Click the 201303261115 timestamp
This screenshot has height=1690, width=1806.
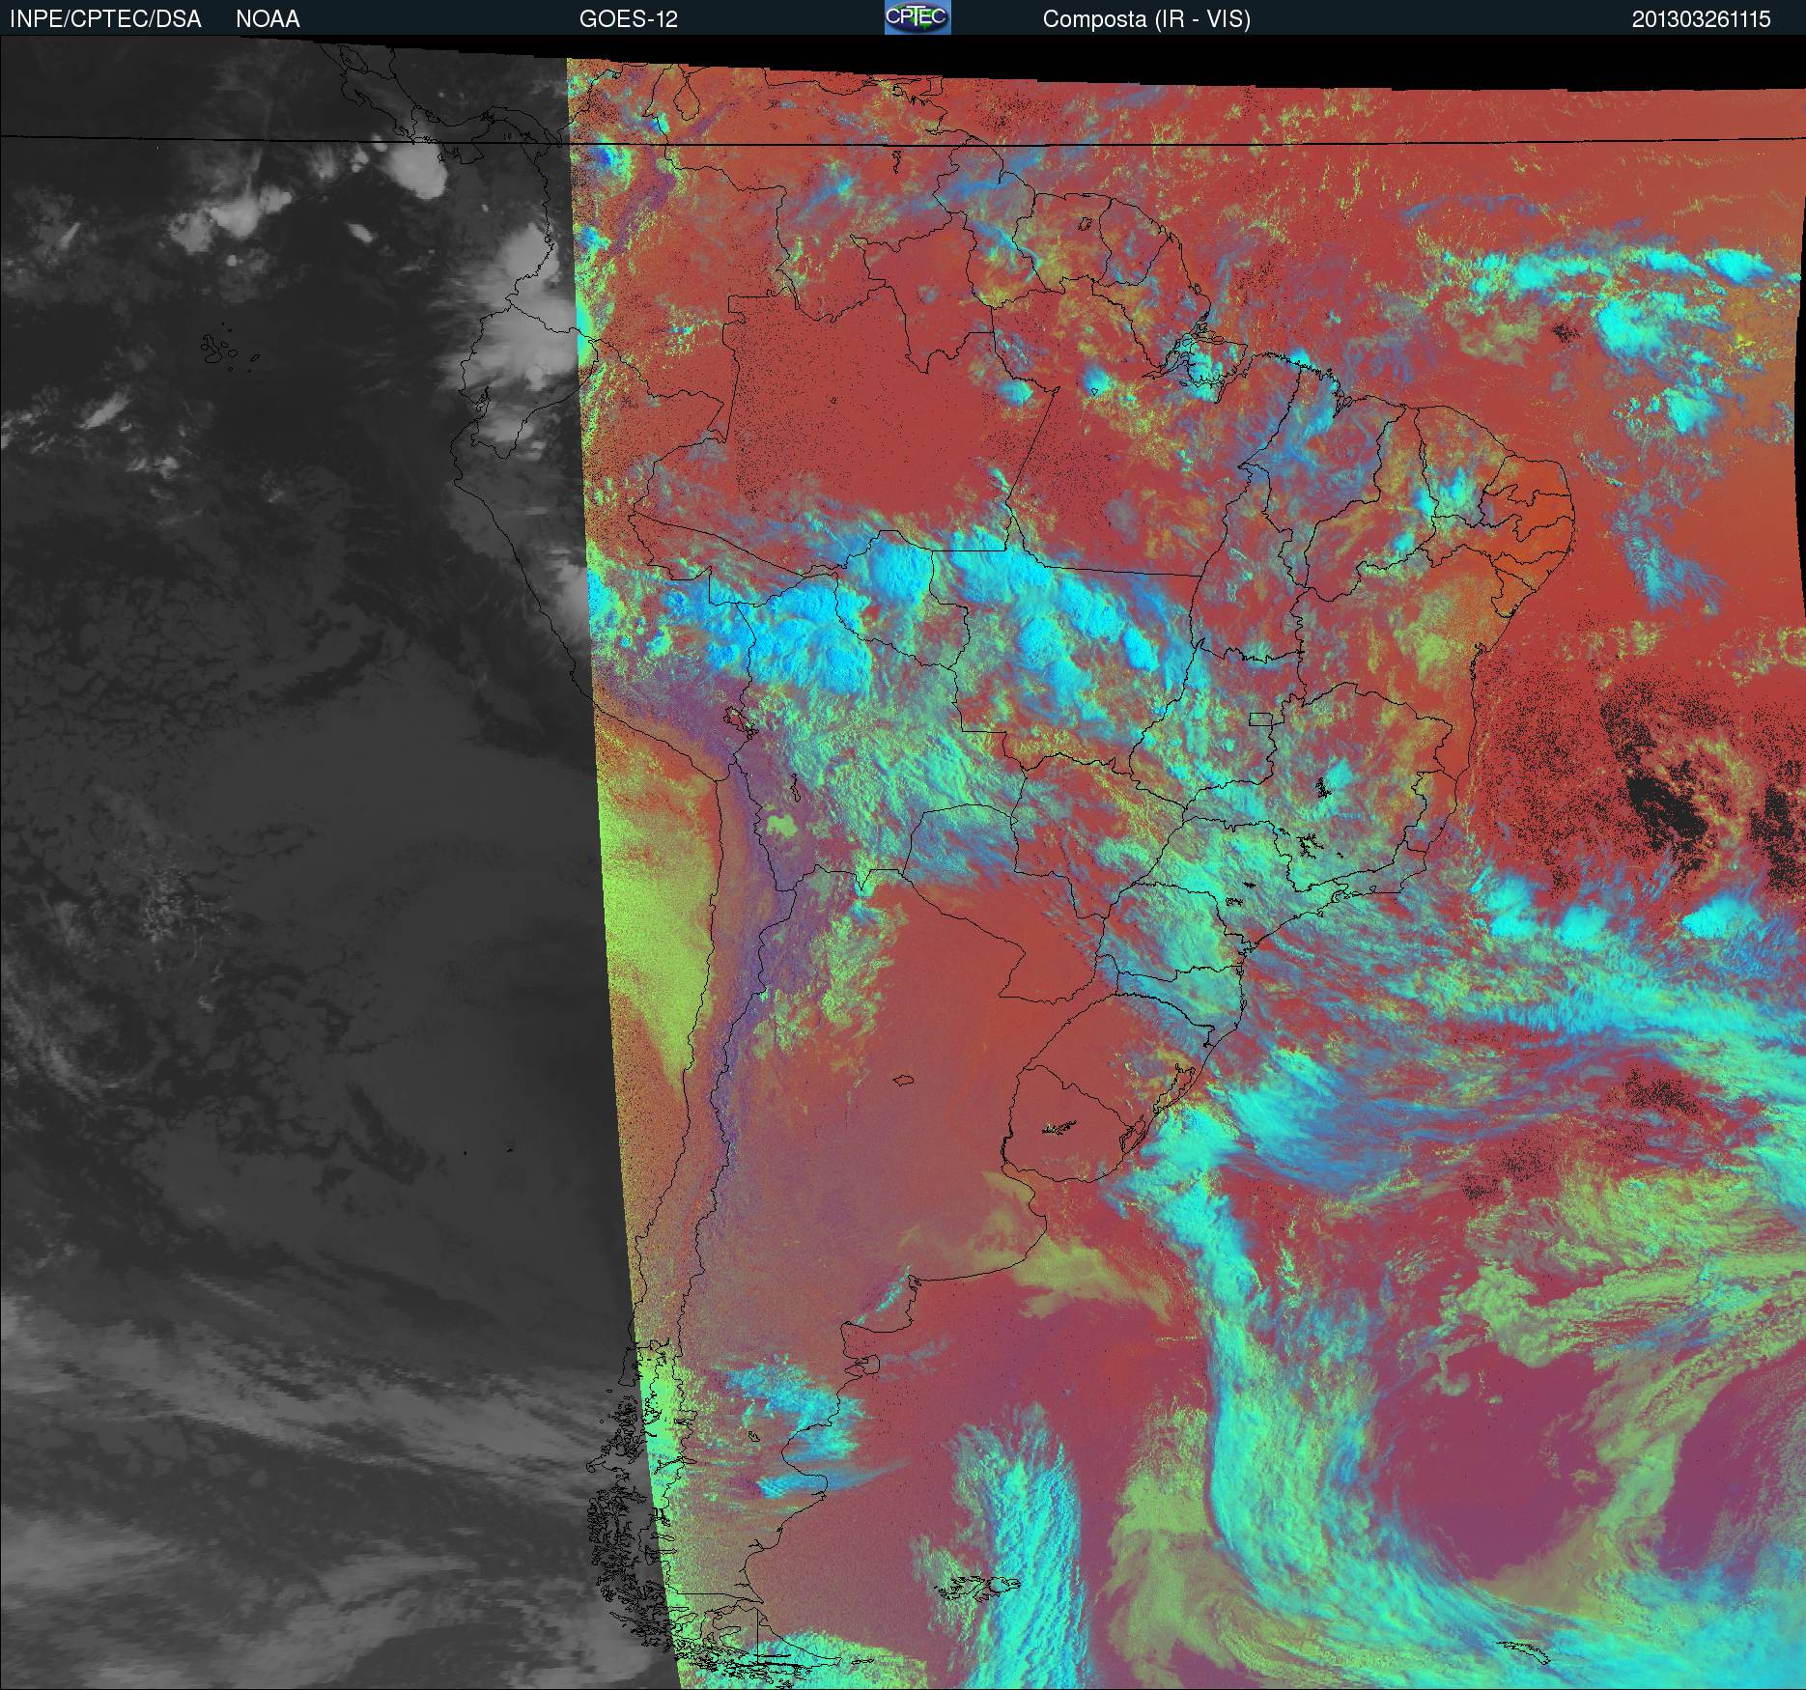(1701, 19)
